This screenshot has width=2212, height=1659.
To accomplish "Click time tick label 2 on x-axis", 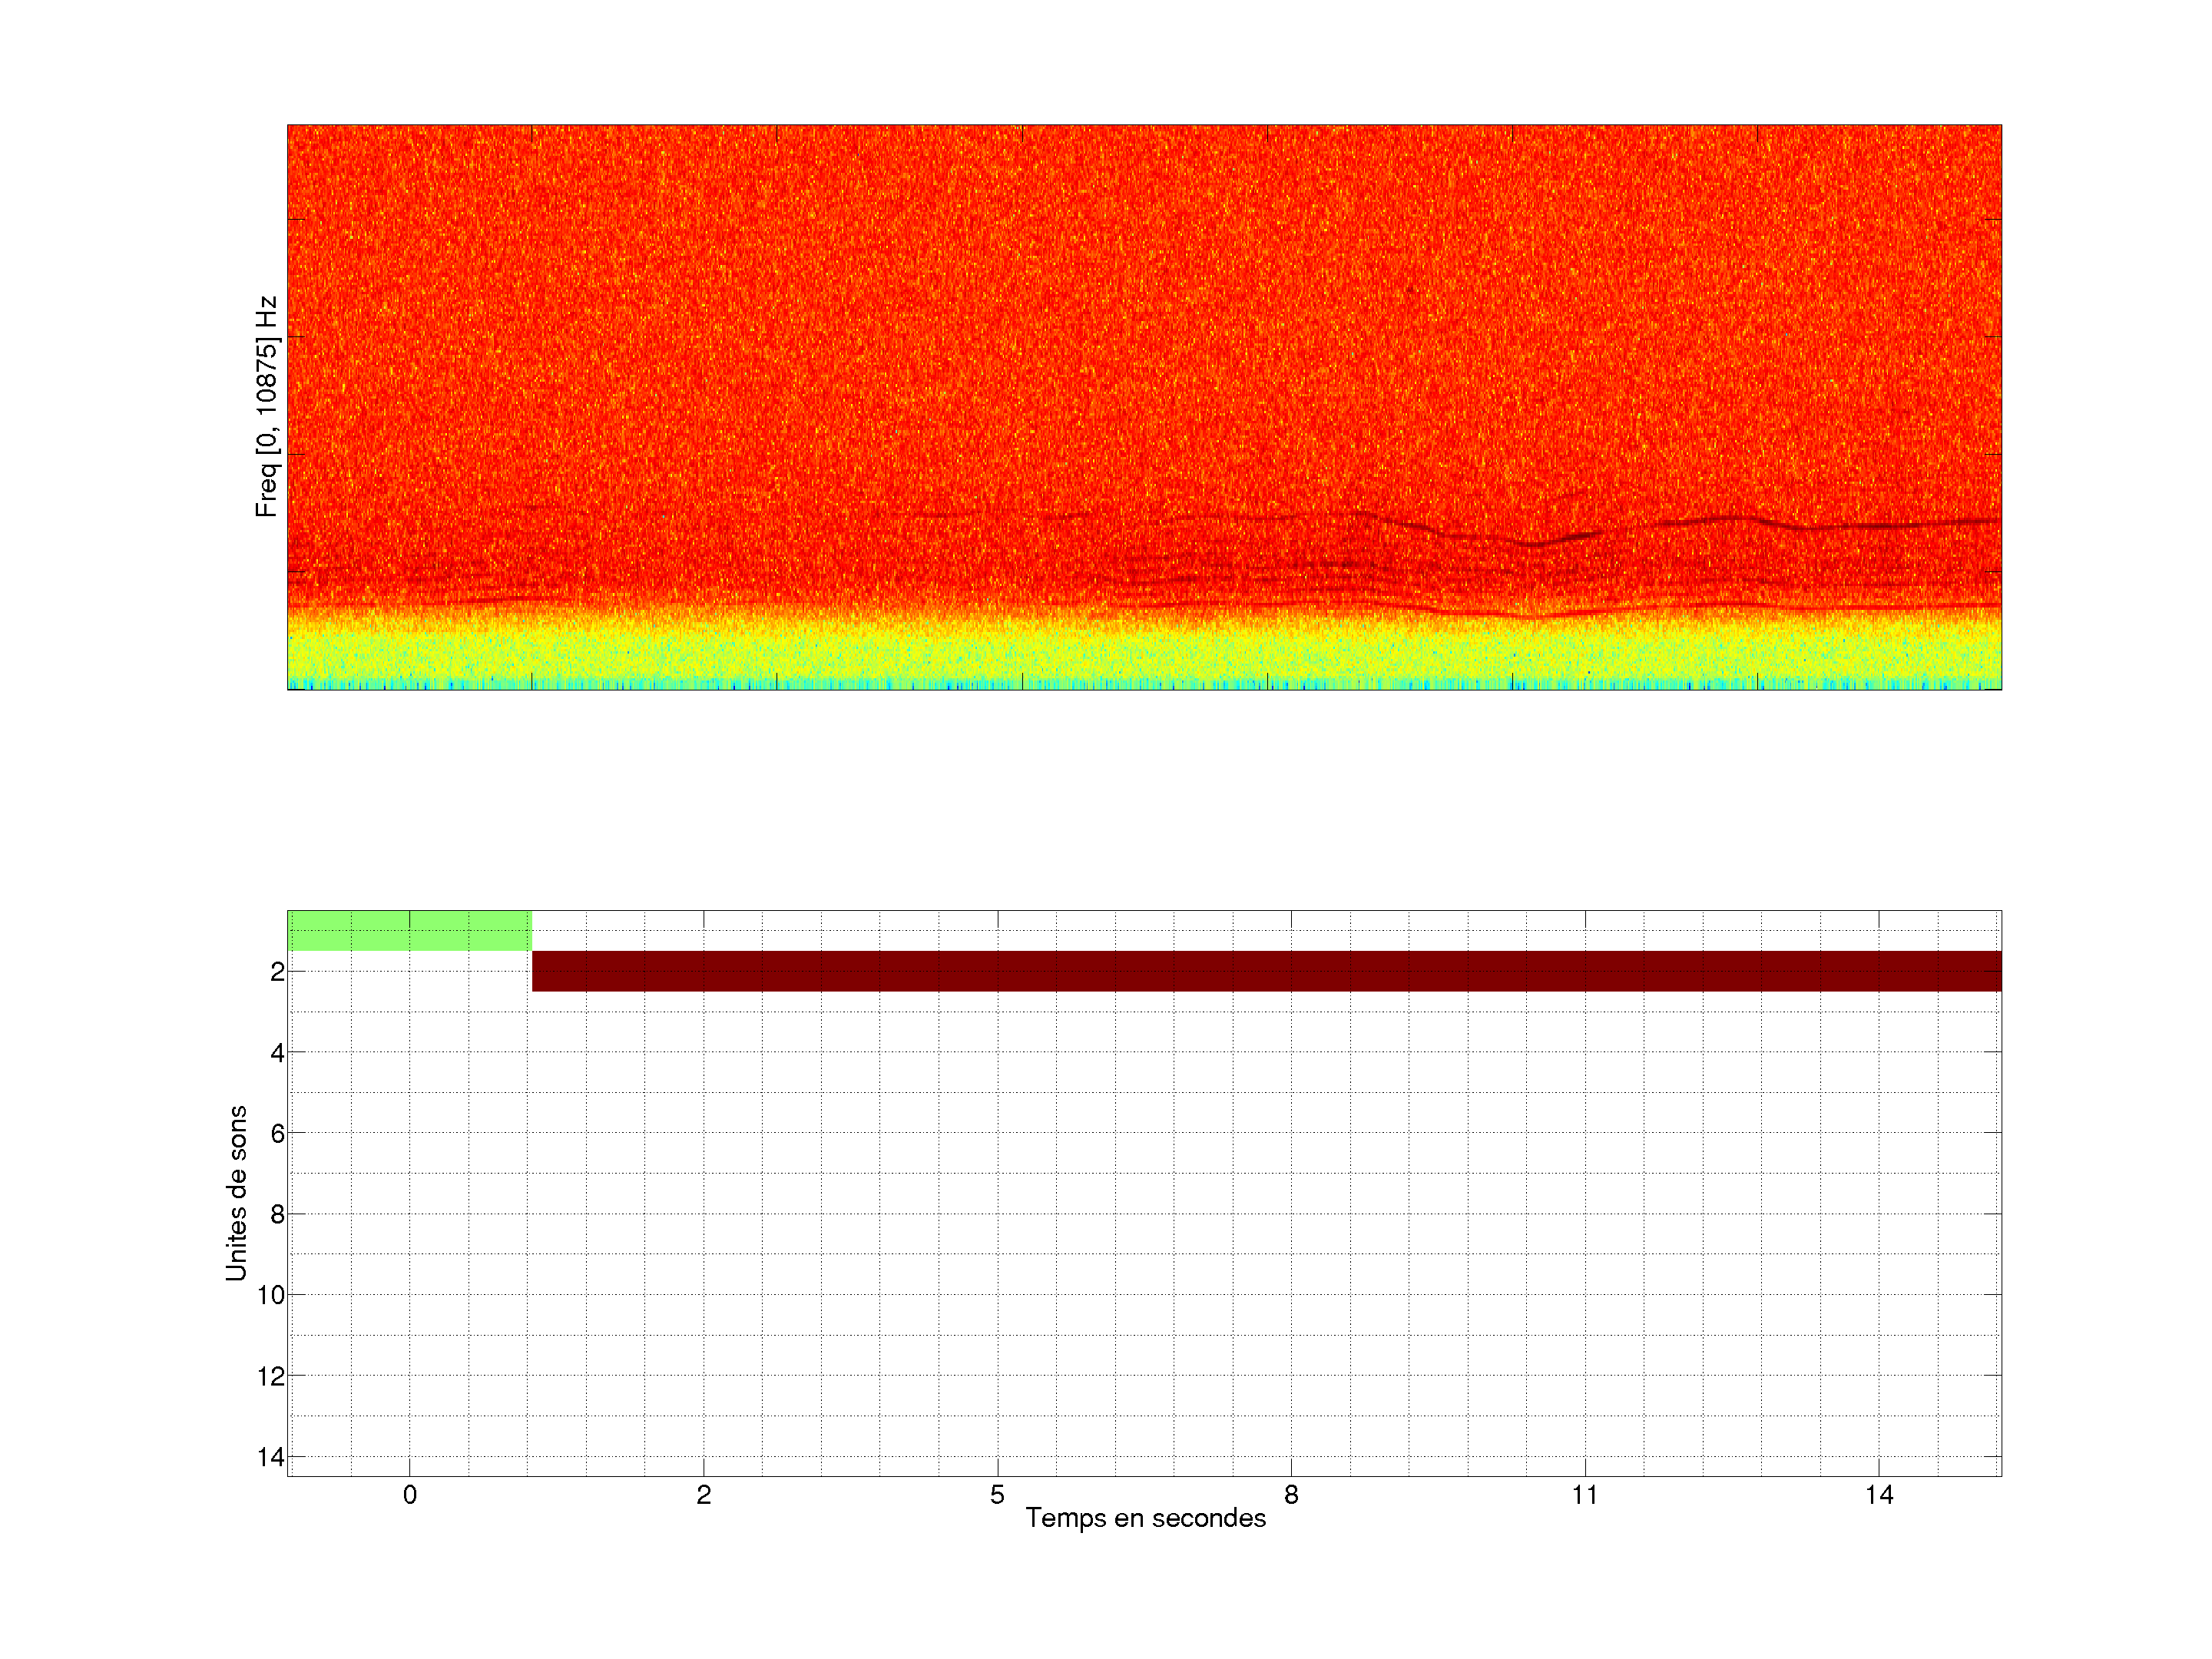I will click(704, 1495).
